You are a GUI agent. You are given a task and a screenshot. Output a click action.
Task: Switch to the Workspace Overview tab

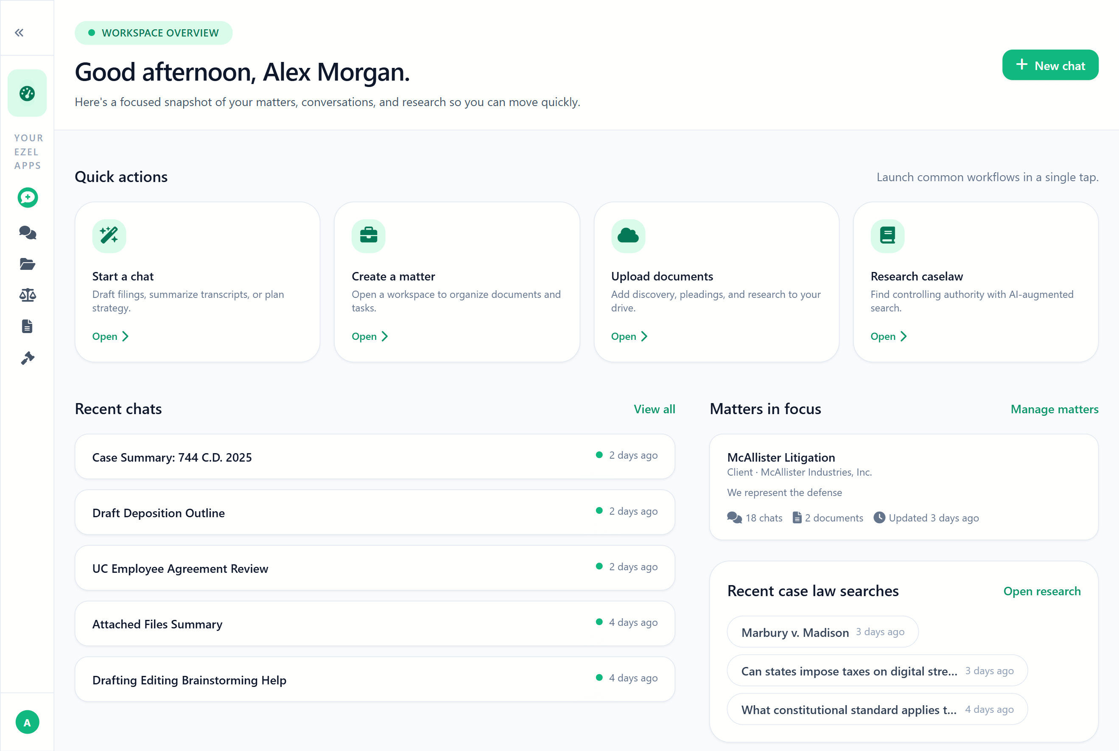tap(153, 33)
